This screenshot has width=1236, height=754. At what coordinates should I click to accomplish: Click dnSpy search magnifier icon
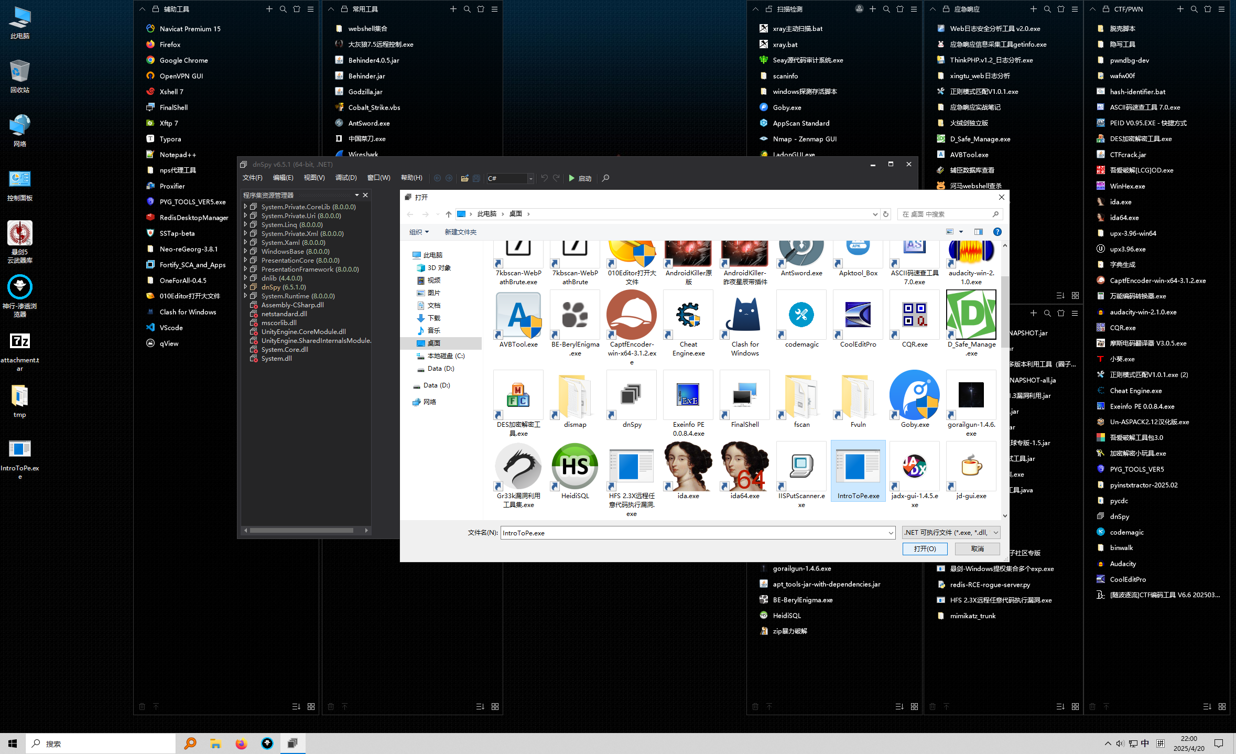point(605,178)
